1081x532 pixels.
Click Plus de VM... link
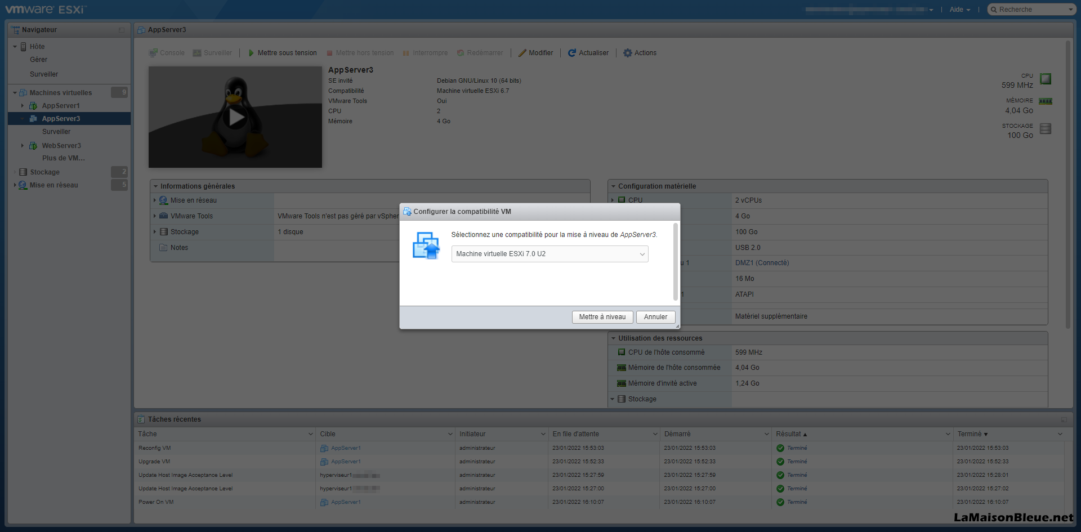(x=64, y=158)
